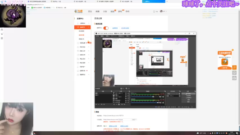Open the scene transition type dropdown

[x=172, y=94]
